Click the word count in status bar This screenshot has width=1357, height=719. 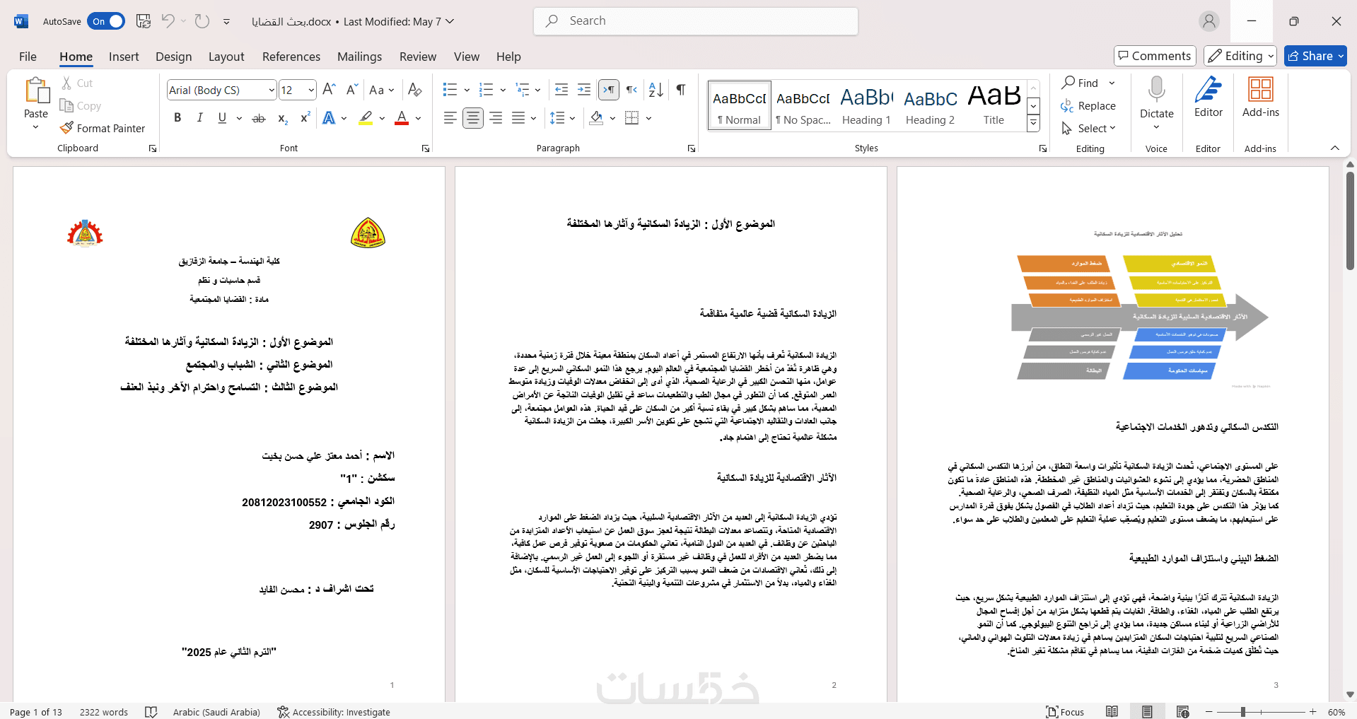(104, 712)
